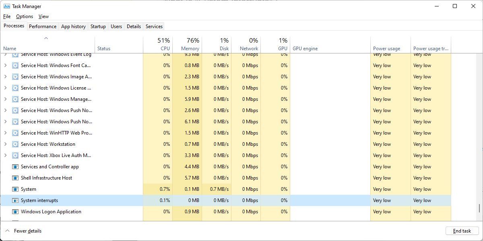Click the 0.7% CPU value for System
The width and height of the screenshot is (483, 241).
pos(165,189)
